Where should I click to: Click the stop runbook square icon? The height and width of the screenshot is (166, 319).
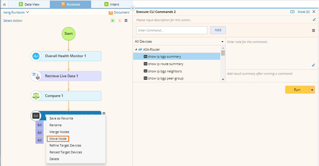pos(120,21)
